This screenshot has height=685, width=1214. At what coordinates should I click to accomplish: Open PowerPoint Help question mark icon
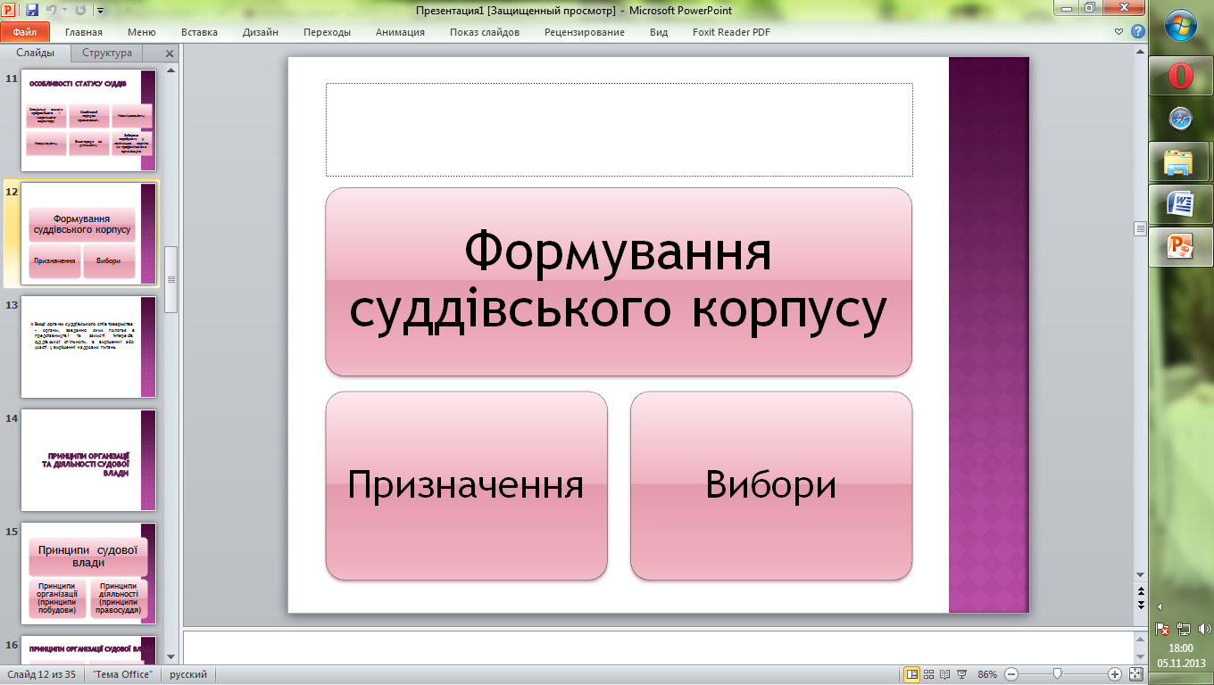point(1137,31)
